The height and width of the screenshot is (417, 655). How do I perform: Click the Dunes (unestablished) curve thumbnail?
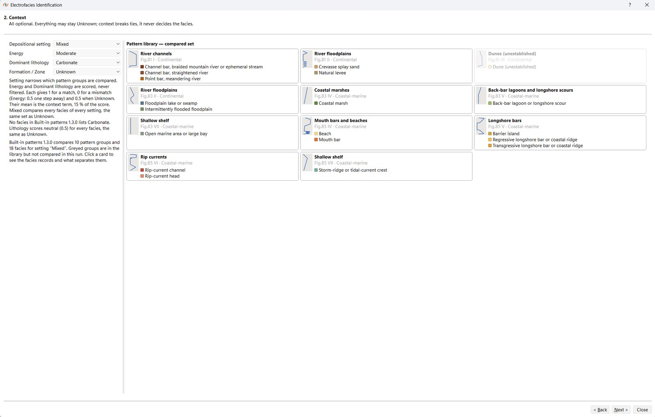pos(481,59)
